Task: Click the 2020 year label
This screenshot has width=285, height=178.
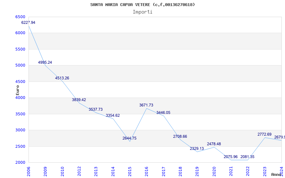Action: click(x=214, y=172)
